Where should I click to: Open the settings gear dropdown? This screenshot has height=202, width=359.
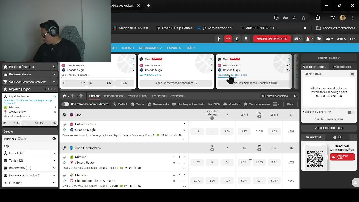[x=329, y=39]
